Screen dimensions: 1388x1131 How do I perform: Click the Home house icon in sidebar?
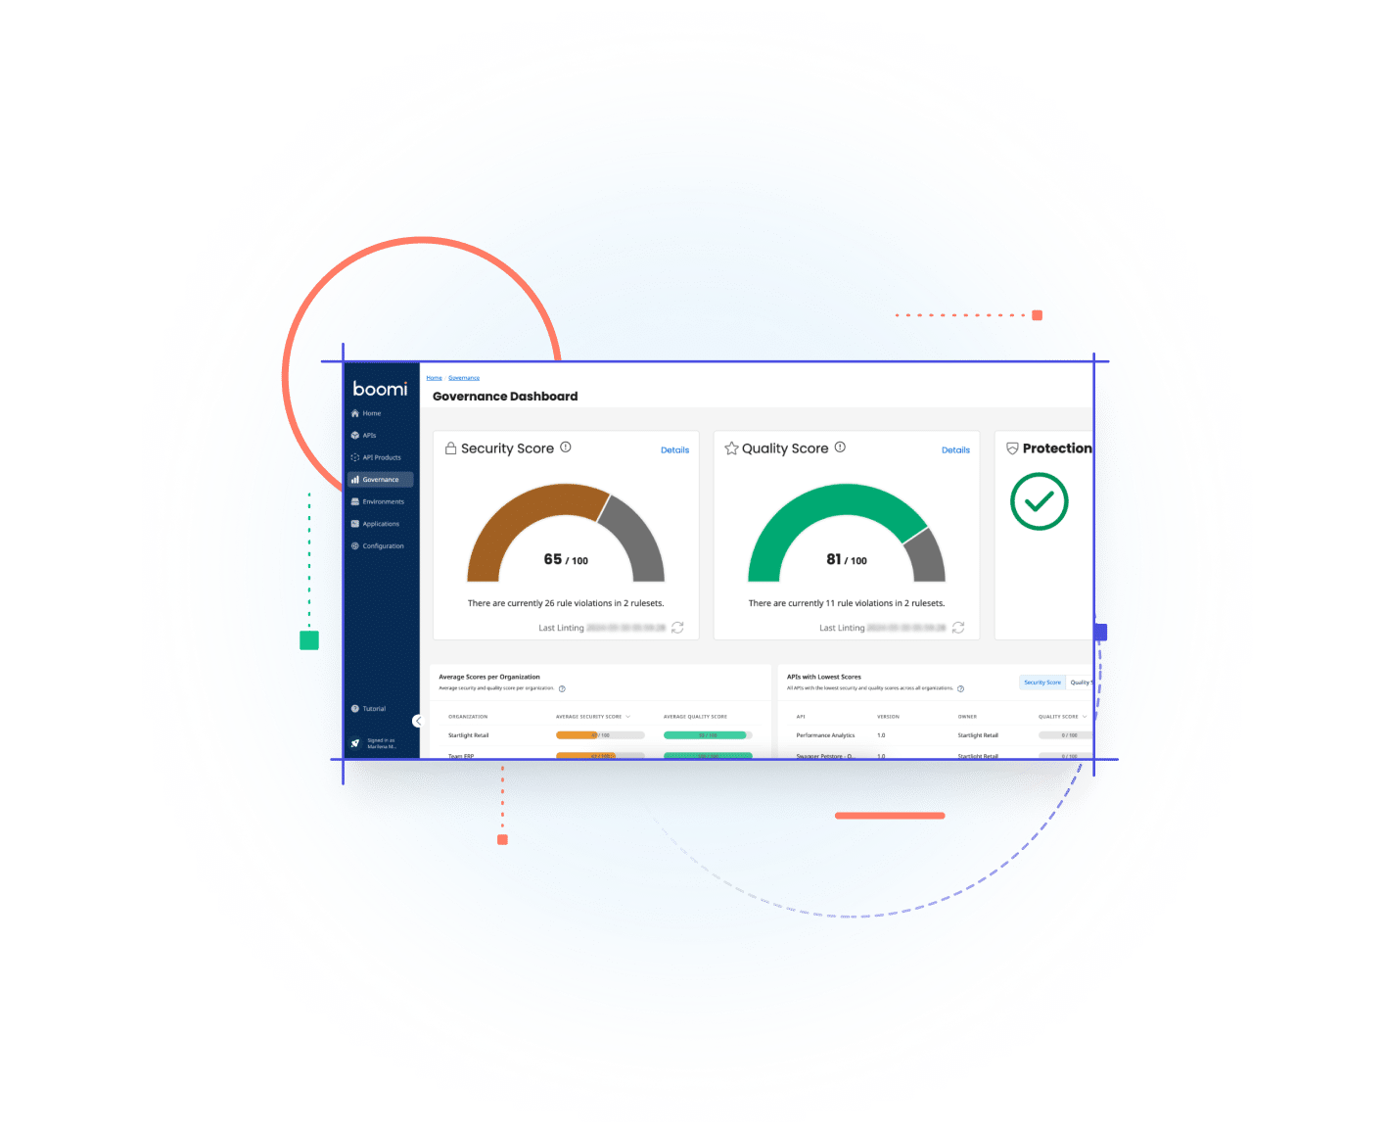click(x=355, y=413)
